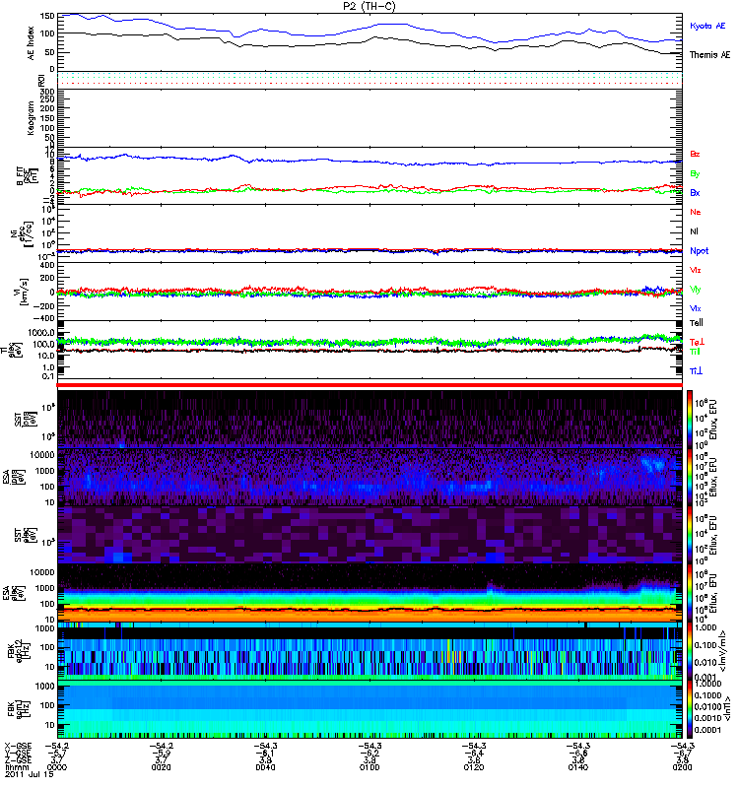This screenshot has width=739, height=788.
Task: Click the 0200 time tick label
Action: click(x=682, y=767)
